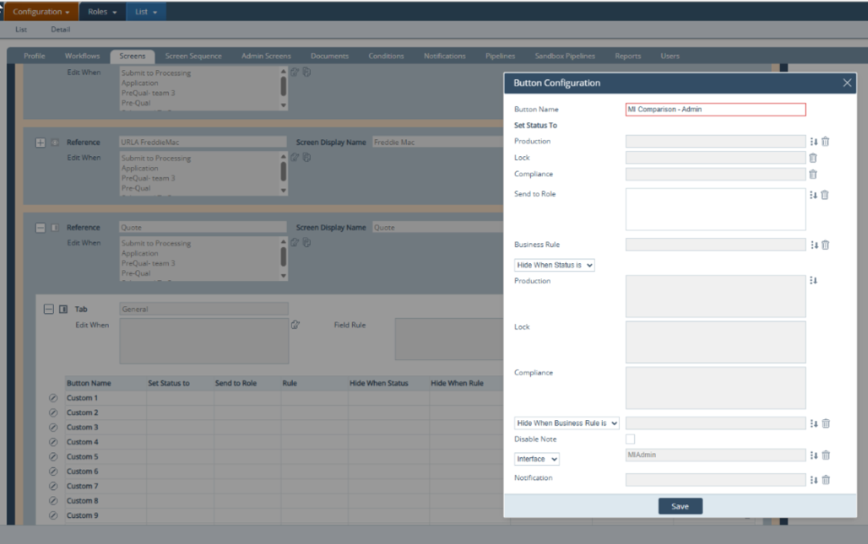Image resolution: width=868 pixels, height=544 pixels.
Task: Close the Button Configuration dialog
Action: click(x=847, y=83)
